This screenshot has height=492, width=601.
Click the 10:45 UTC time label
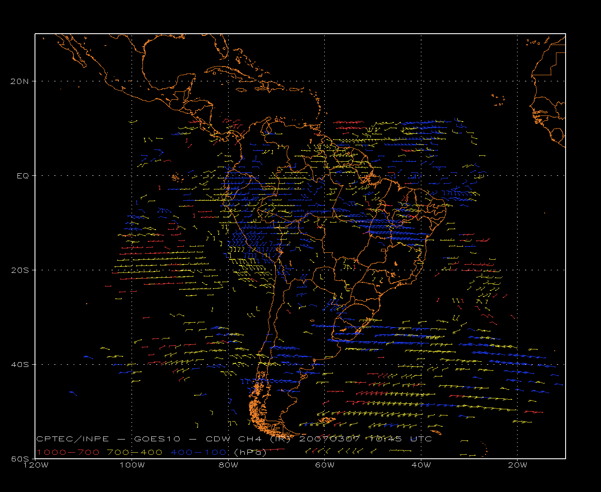pyautogui.click(x=400, y=439)
